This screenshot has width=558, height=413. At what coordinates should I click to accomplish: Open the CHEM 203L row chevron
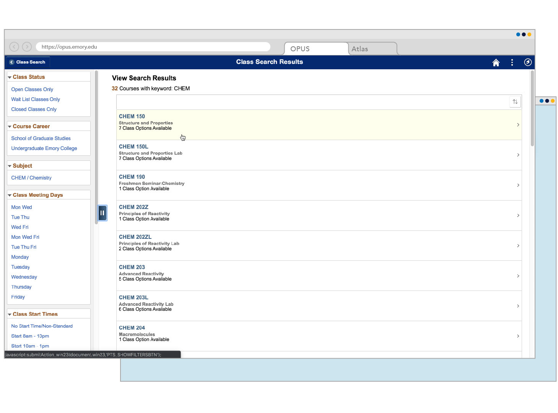pyautogui.click(x=518, y=306)
